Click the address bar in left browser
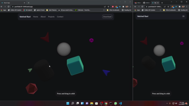This screenshot has height=106, width=189. point(58,6)
